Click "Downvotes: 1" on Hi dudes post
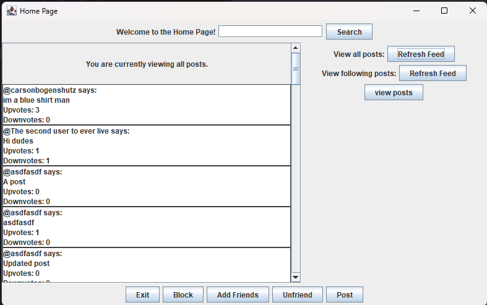This screenshot has height=305, width=487. click(27, 161)
